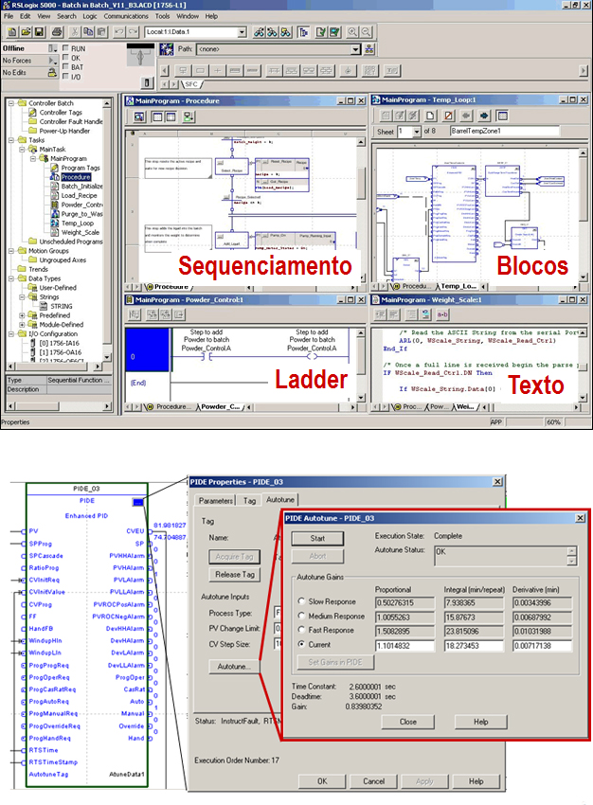Click the PIDE_03 block properties ellipsis button
The image size is (593, 805).
tap(138, 502)
